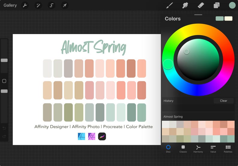The image size is (238, 166).
Task: Click the Almost Spring title on canvas
Action: 94,47
